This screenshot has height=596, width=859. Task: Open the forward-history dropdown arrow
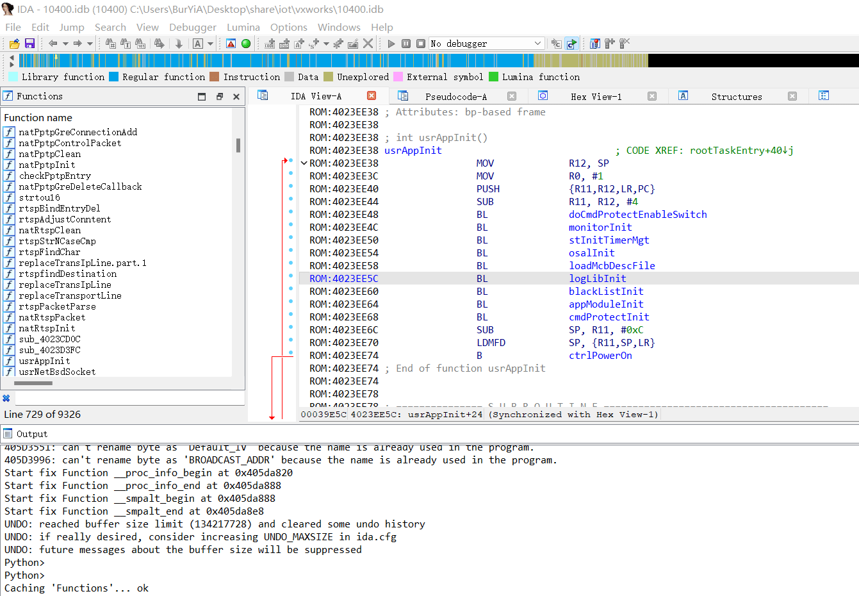tap(90, 44)
